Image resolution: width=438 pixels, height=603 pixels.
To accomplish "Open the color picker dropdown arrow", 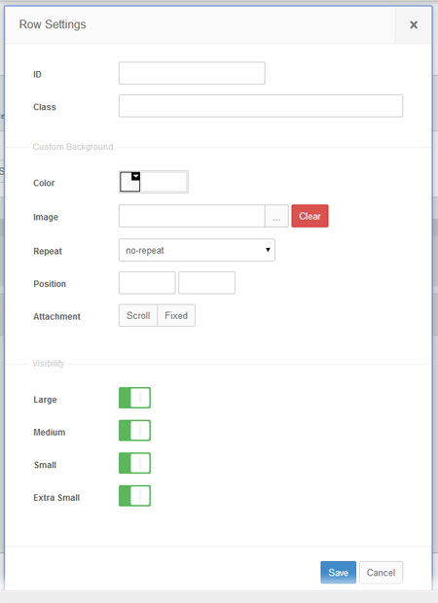I will [x=136, y=176].
